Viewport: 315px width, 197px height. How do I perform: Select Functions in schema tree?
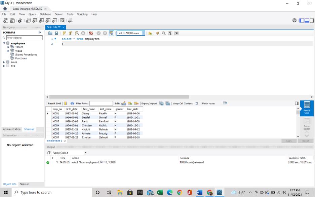pyautogui.click(x=21, y=58)
